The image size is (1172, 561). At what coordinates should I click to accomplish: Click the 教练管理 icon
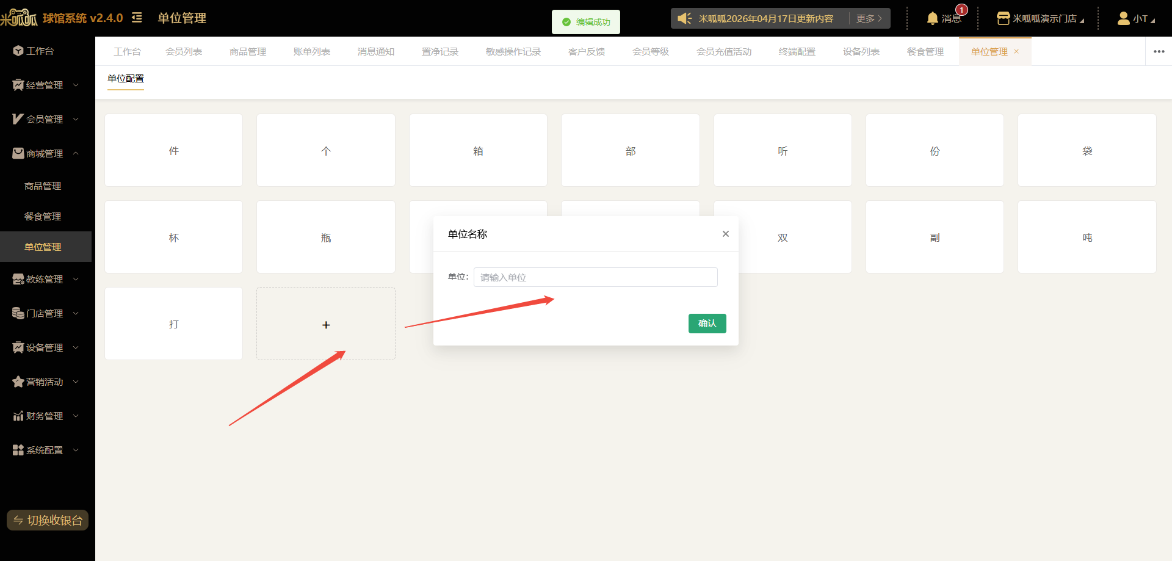18,279
